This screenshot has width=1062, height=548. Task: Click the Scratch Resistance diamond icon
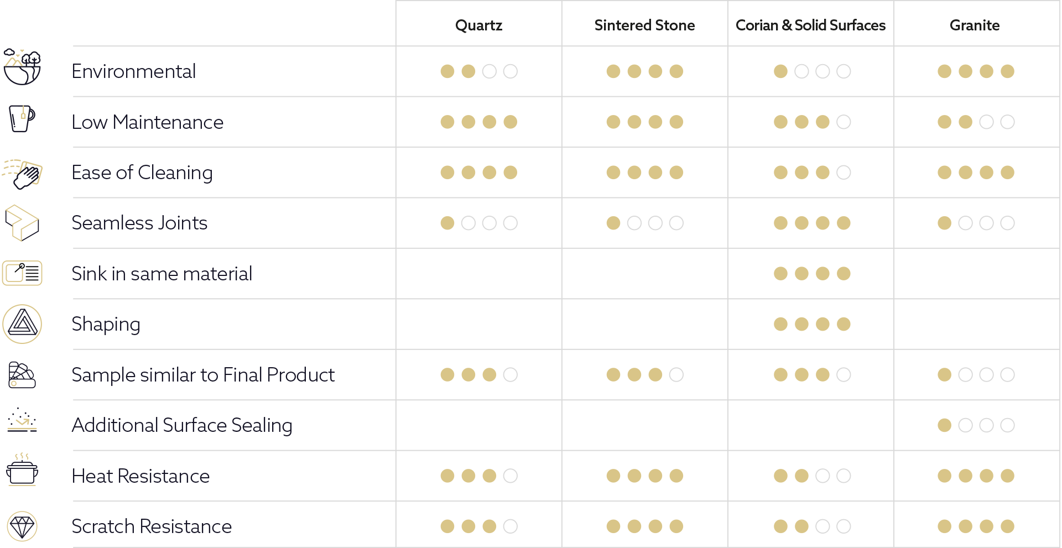[22, 526]
